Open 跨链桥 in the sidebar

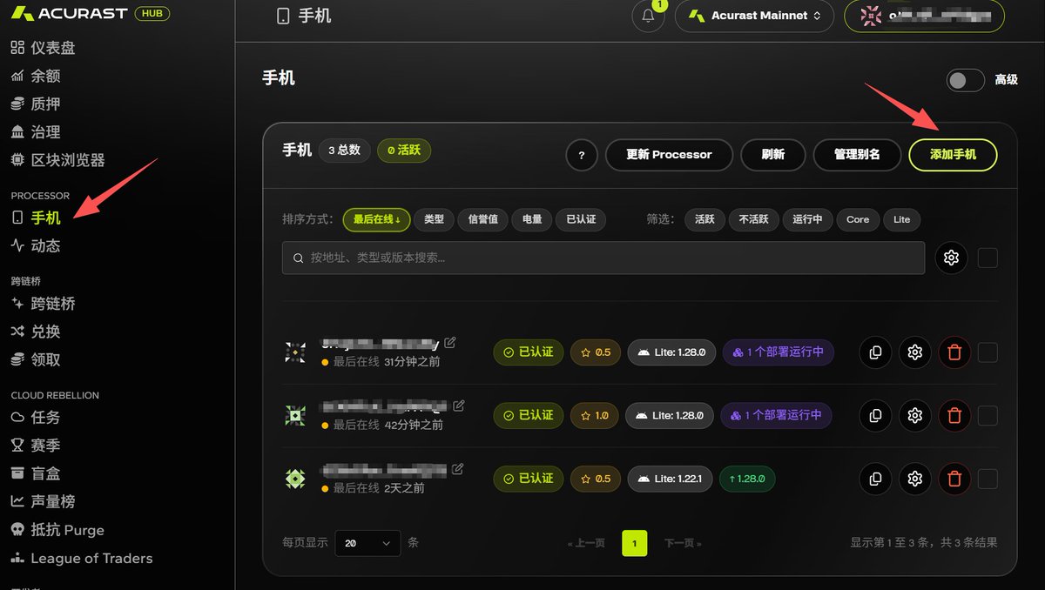coord(44,304)
